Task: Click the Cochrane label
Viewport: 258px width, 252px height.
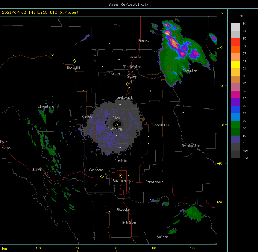Action: [x=96, y=170]
